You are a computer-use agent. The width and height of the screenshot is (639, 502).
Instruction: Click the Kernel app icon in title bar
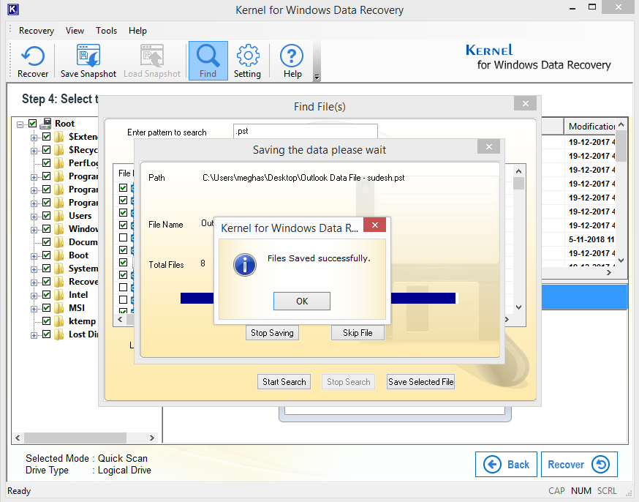[x=13, y=10]
